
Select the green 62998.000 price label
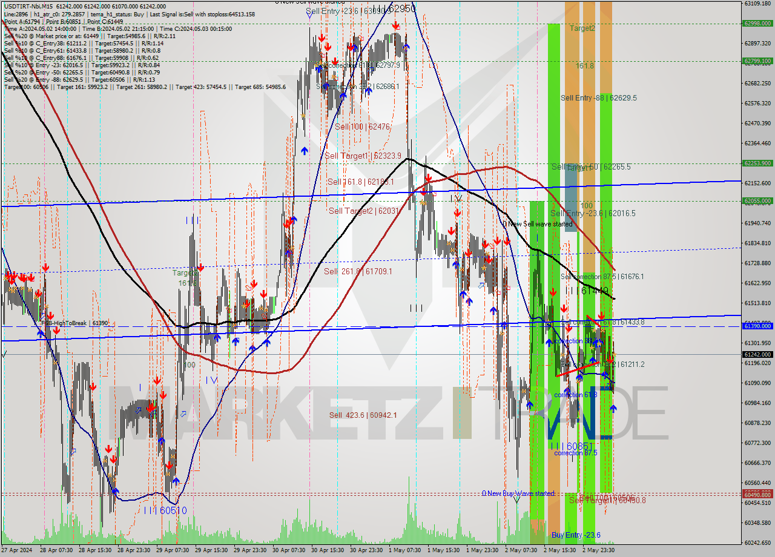click(757, 24)
